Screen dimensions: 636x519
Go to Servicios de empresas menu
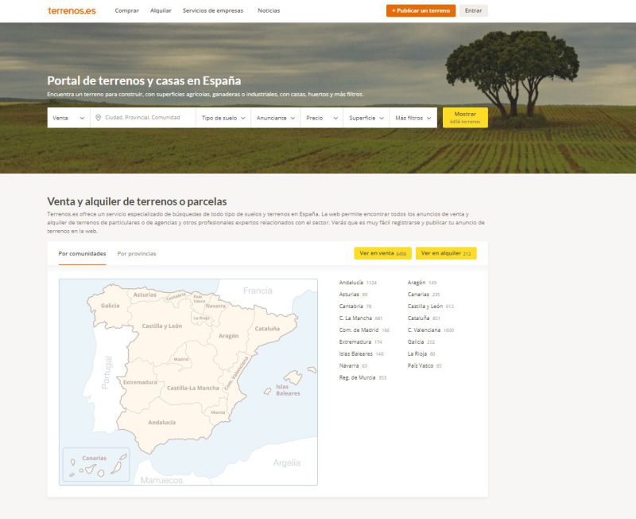(x=213, y=10)
